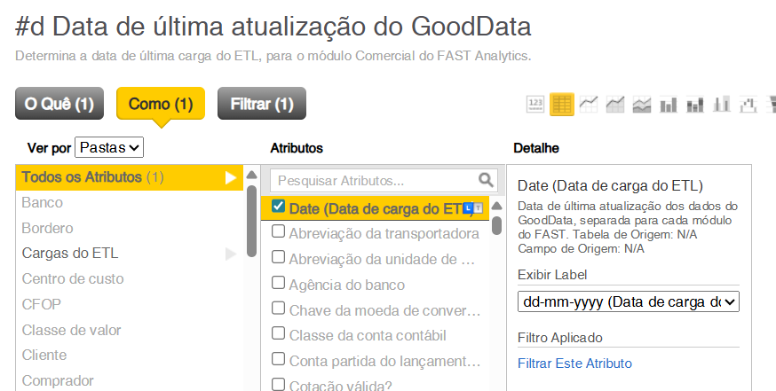Image resolution: width=776 pixels, height=391 pixels.
Task: Select the table report icon
Action: pos(561,104)
